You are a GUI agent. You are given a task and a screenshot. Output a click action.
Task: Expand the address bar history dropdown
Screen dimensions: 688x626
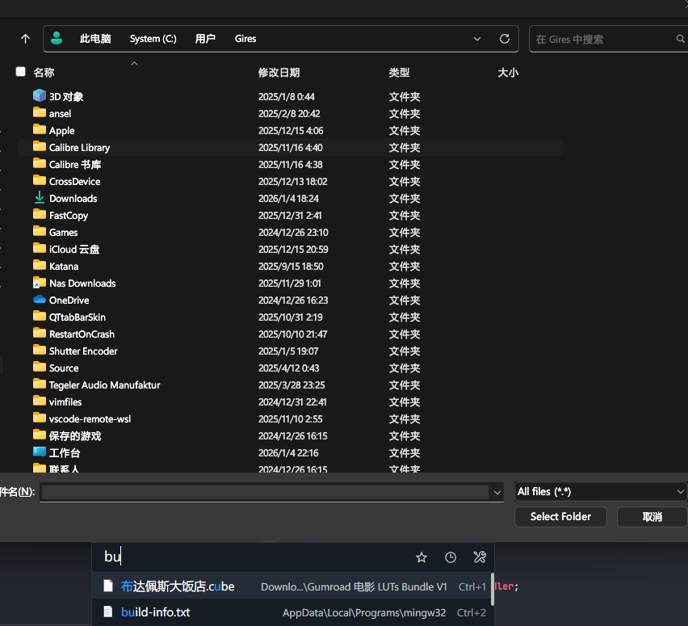pyautogui.click(x=479, y=39)
